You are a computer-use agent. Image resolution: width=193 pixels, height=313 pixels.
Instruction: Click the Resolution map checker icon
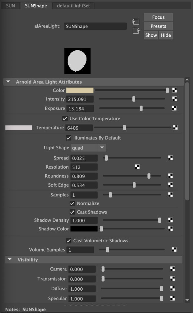pos(137,167)
